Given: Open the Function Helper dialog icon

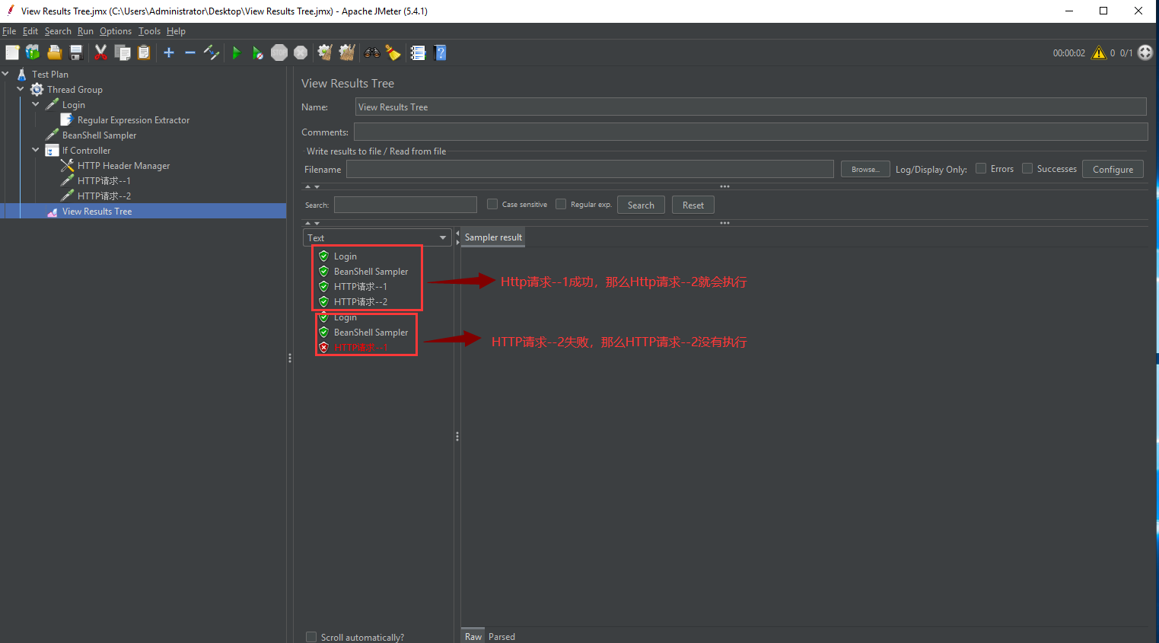Looking at the screenshot, I should coord(418,53).
